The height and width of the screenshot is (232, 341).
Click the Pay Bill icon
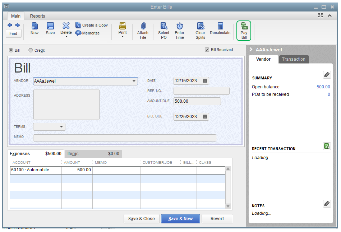tap(244, 26)
